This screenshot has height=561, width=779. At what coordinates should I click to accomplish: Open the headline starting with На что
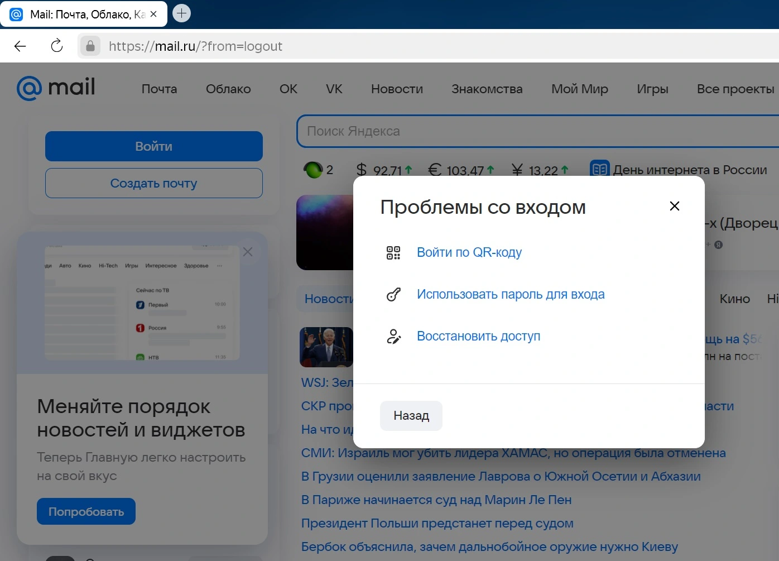(x=328, y=429)
